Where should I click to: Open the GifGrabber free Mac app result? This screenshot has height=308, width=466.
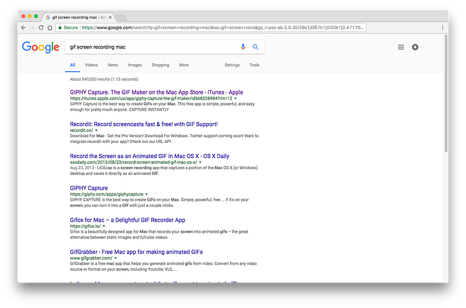click(136, 251)
